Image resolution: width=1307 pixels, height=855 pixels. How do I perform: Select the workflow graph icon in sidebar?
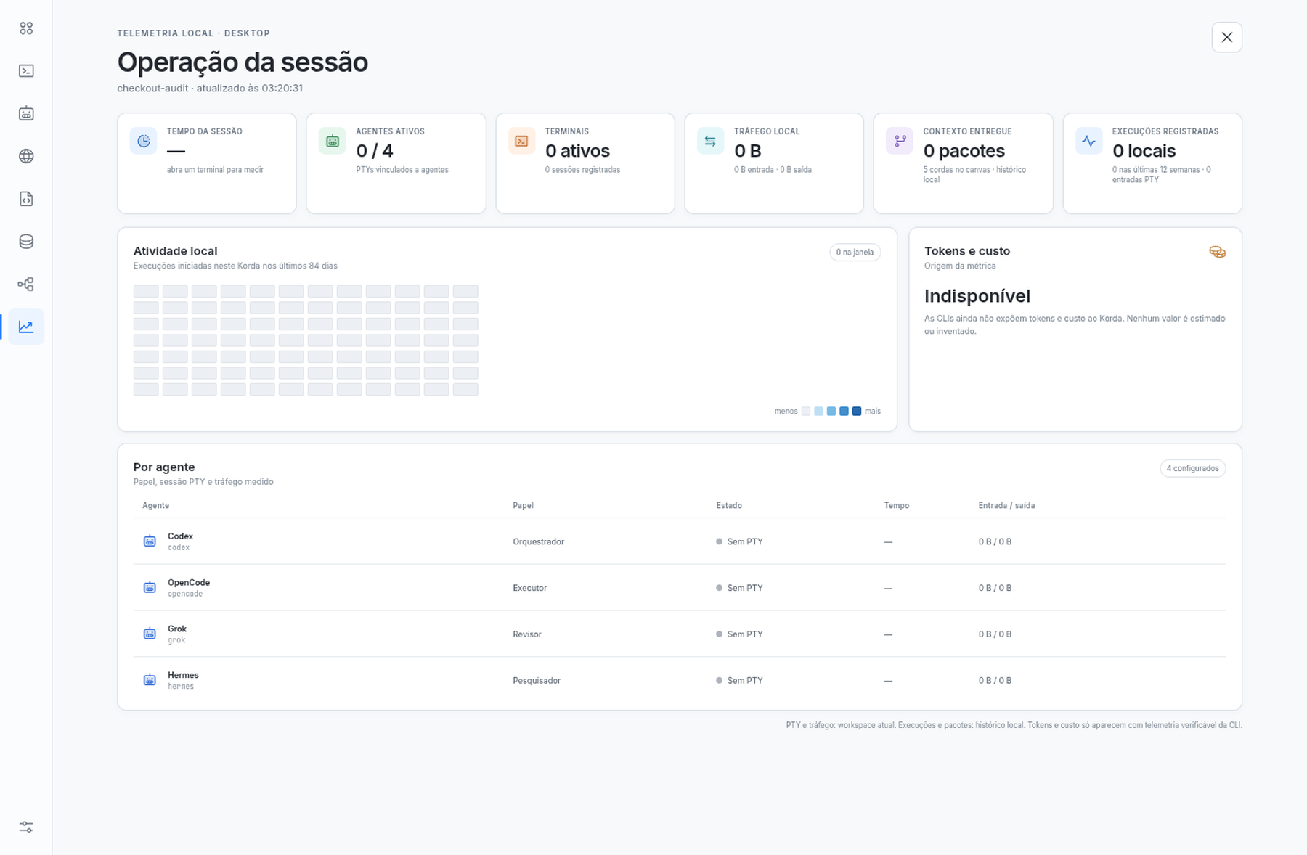click(26, 285)
